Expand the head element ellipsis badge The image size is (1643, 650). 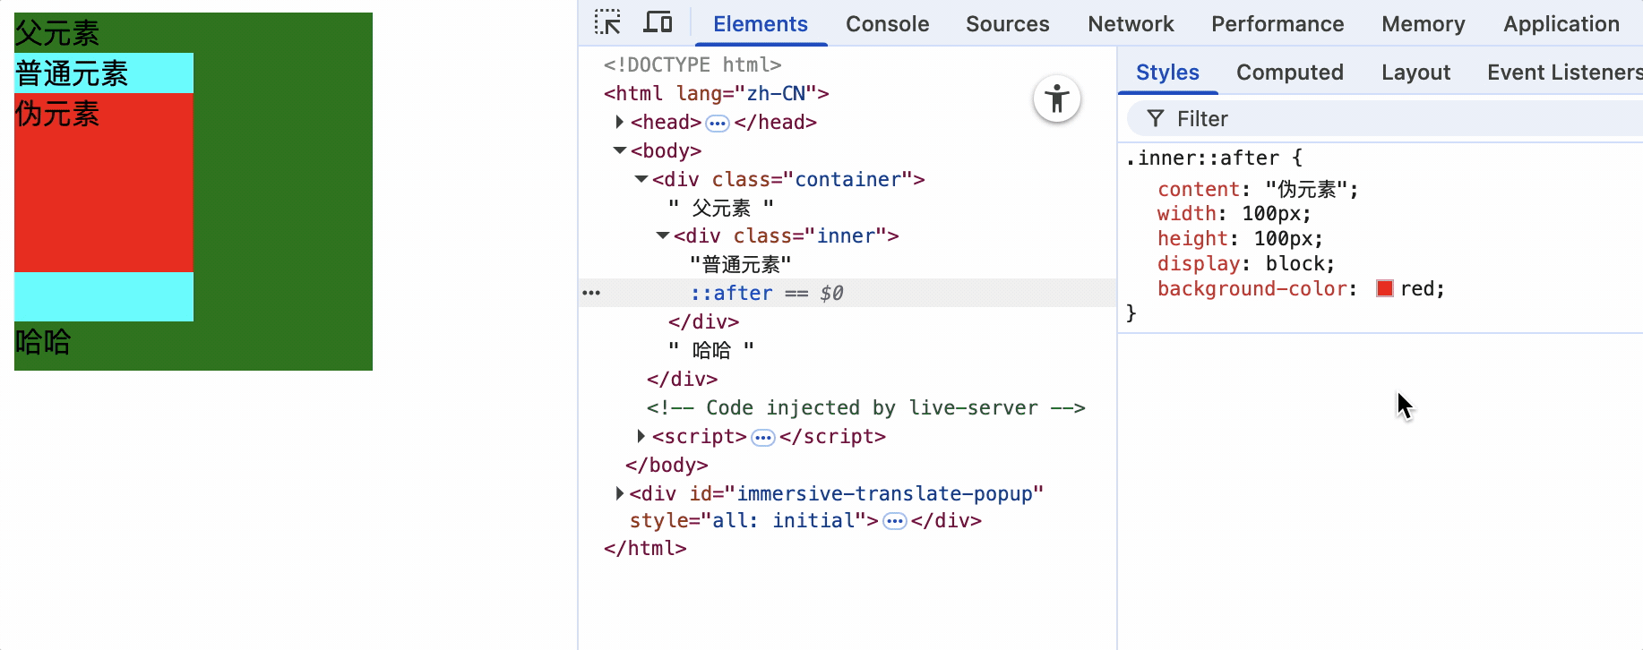718,123
